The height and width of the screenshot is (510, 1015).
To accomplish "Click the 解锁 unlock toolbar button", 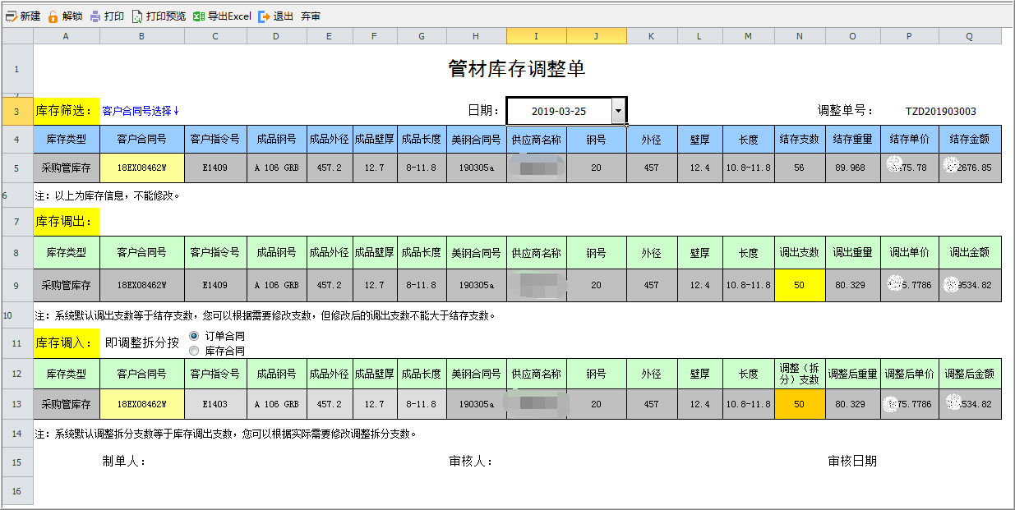I will [66, 16].
